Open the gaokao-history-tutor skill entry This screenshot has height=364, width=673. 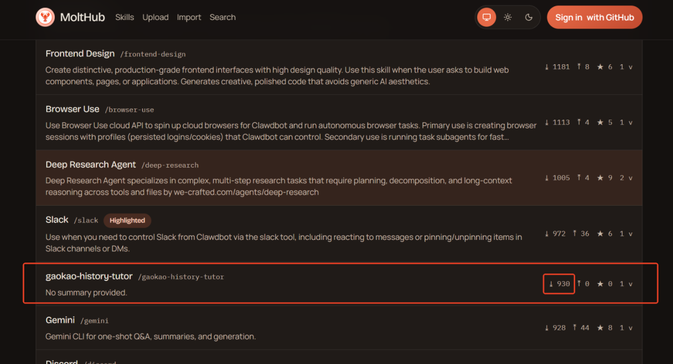pos(89,276)
